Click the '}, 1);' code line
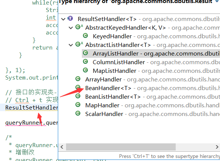The height and width of the screenshot is (161, 220). pos(15,70)
